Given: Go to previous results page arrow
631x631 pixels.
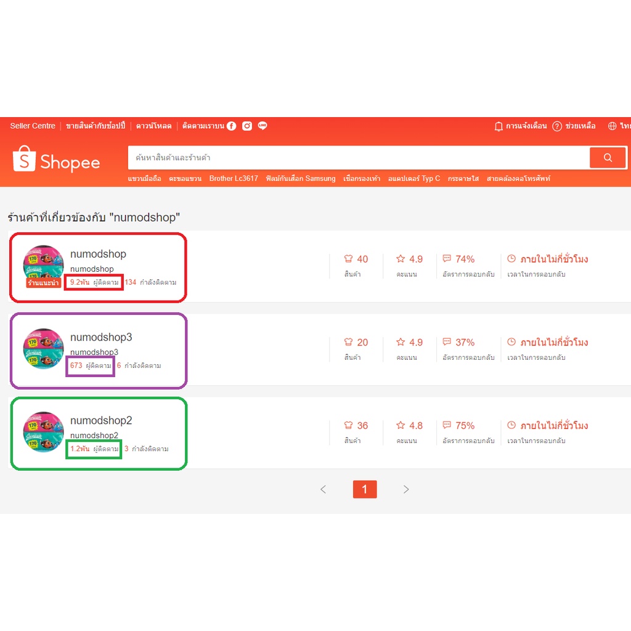Looking at the screenshot, I should pos(323,489).
